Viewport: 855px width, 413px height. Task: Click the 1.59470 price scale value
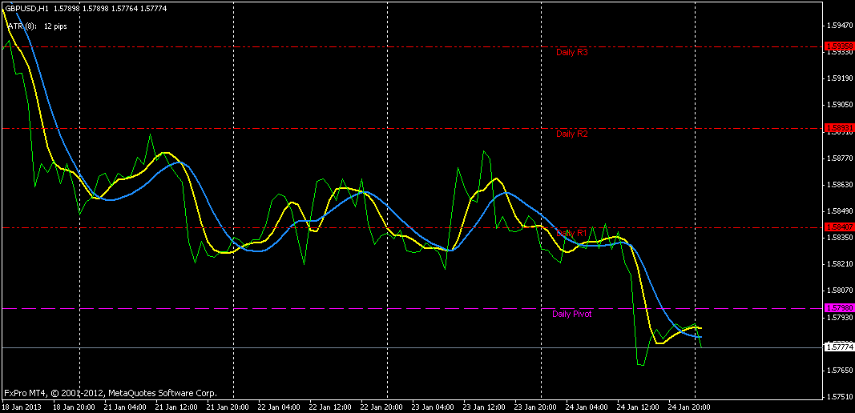(839, 26)
